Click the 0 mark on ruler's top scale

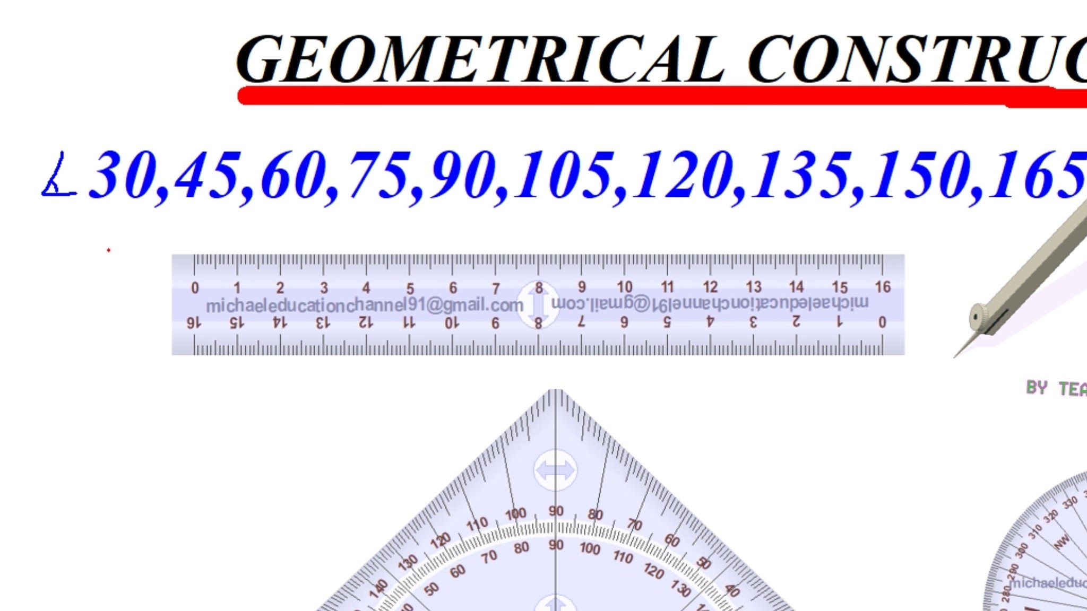[x=195, y=288]
